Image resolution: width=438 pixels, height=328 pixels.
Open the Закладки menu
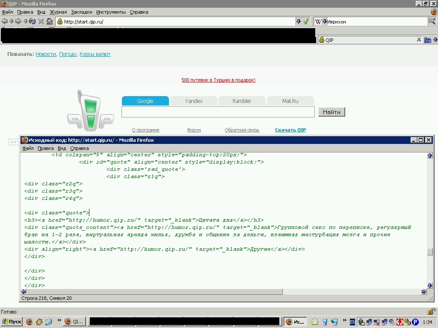coord(82,12)
